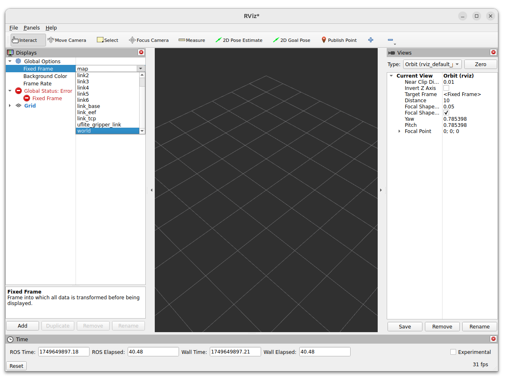Select the Interact tool
Image resolution: width=507 pixels, height=381 pixels.
pyautogui.click(x=28, y=40)
